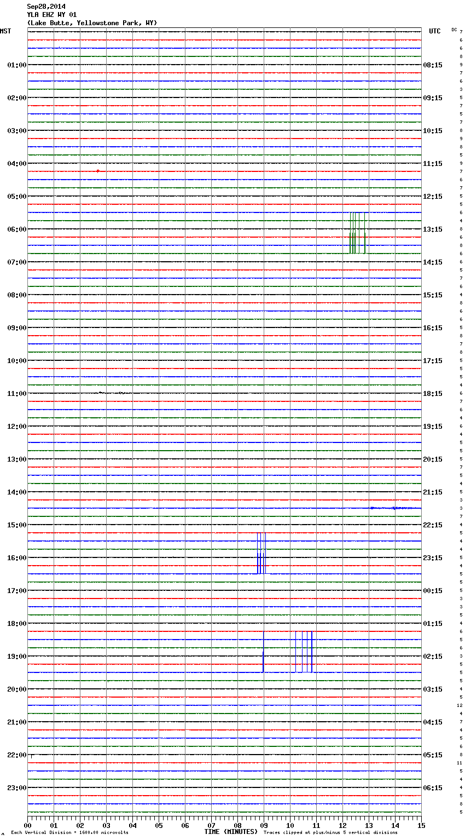Select the 18:00 MST row label
Image resolution: width=465 pixels, height=840 pixels.
point(17,624)
